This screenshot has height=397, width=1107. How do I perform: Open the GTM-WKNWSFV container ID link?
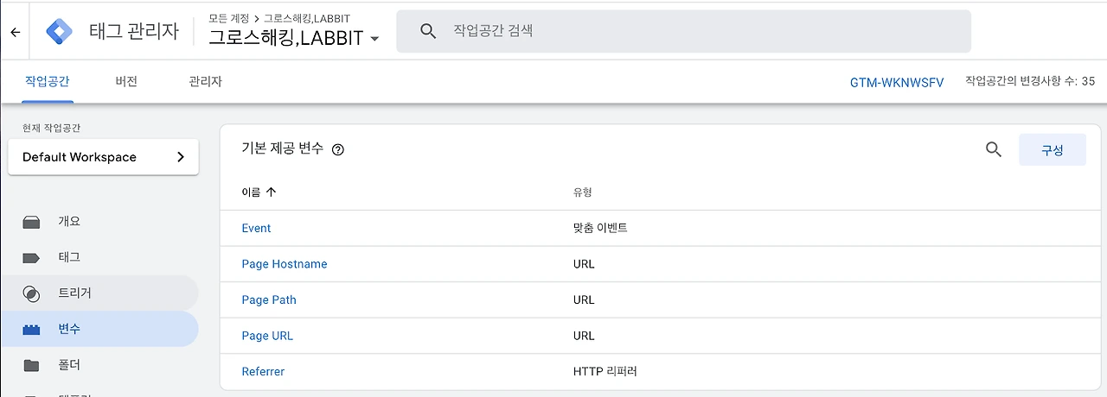coord(897,82)
